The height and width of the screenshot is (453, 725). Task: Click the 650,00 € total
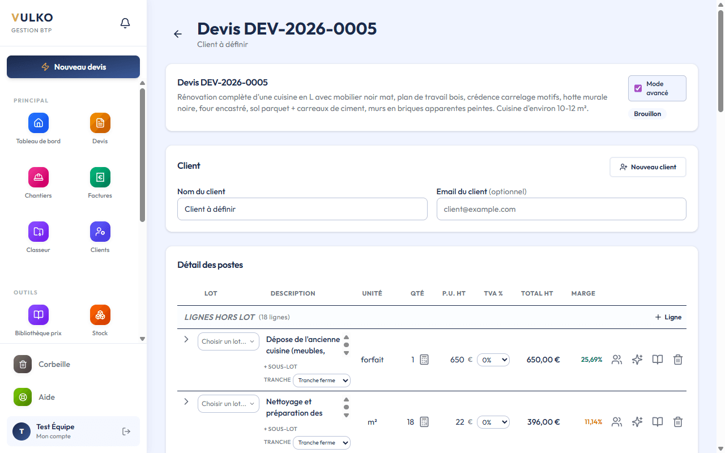(x=543, y=360)
